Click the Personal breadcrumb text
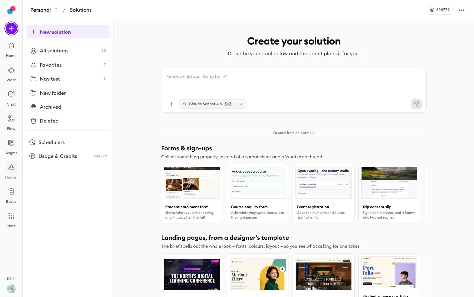The width and height of the screenshot is (474, 297). coord(41,10)
